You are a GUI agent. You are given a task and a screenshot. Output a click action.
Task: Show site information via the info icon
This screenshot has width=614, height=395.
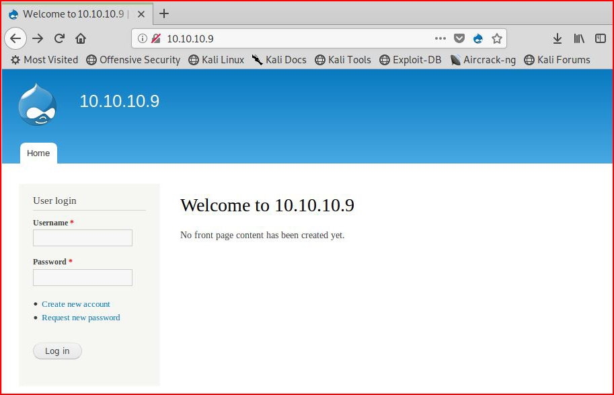click(x=143, y=38)
